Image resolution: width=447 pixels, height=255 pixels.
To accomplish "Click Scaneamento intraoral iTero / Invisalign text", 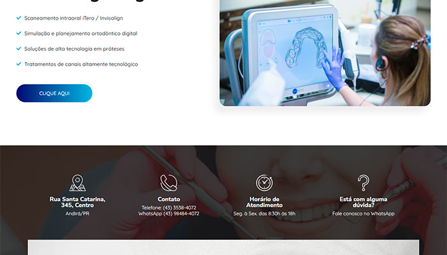I will tap(73, 18).
